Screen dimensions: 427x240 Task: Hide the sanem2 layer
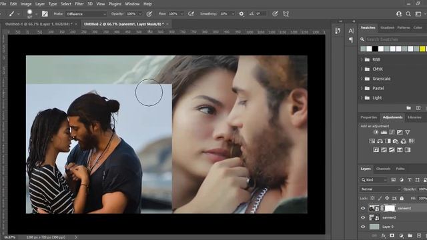[x=363, y=217]
